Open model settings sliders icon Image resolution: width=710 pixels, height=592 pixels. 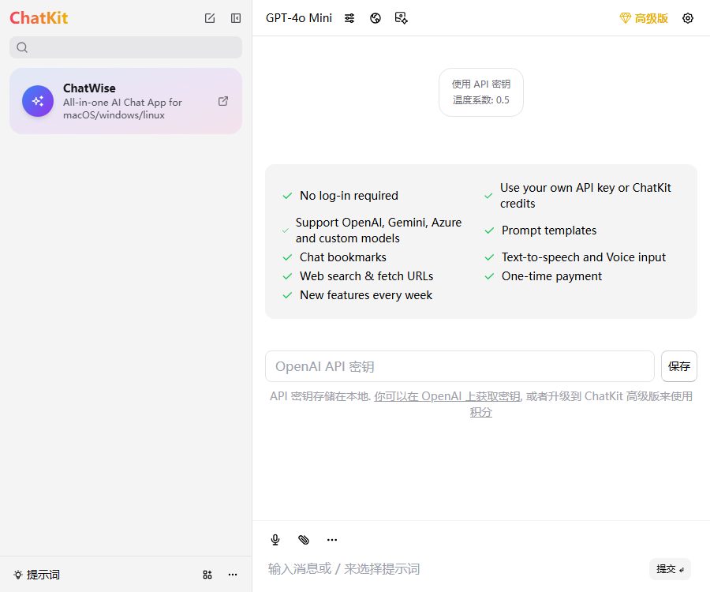349,18
